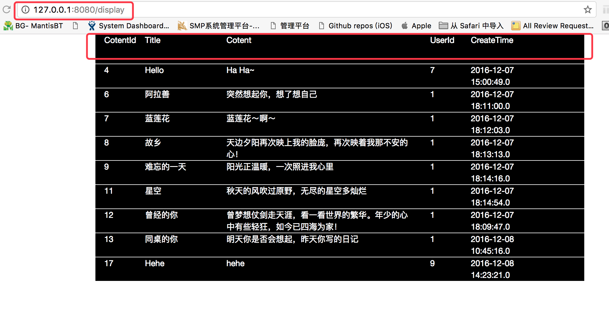Click the CreateTime column header
Screen dimensions: 609x318
pyautogui.click(x=492, y=40)
